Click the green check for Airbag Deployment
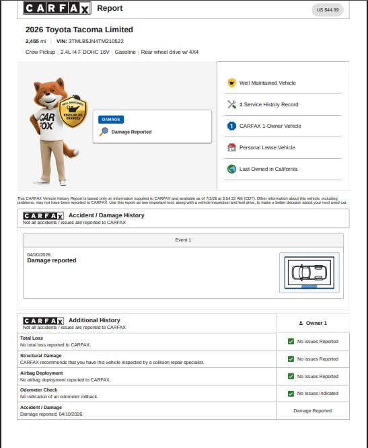Viewport: 368px width, 448px height. click(x=291, y=376)
